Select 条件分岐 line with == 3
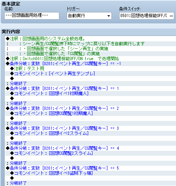 [x=91, y=128]
